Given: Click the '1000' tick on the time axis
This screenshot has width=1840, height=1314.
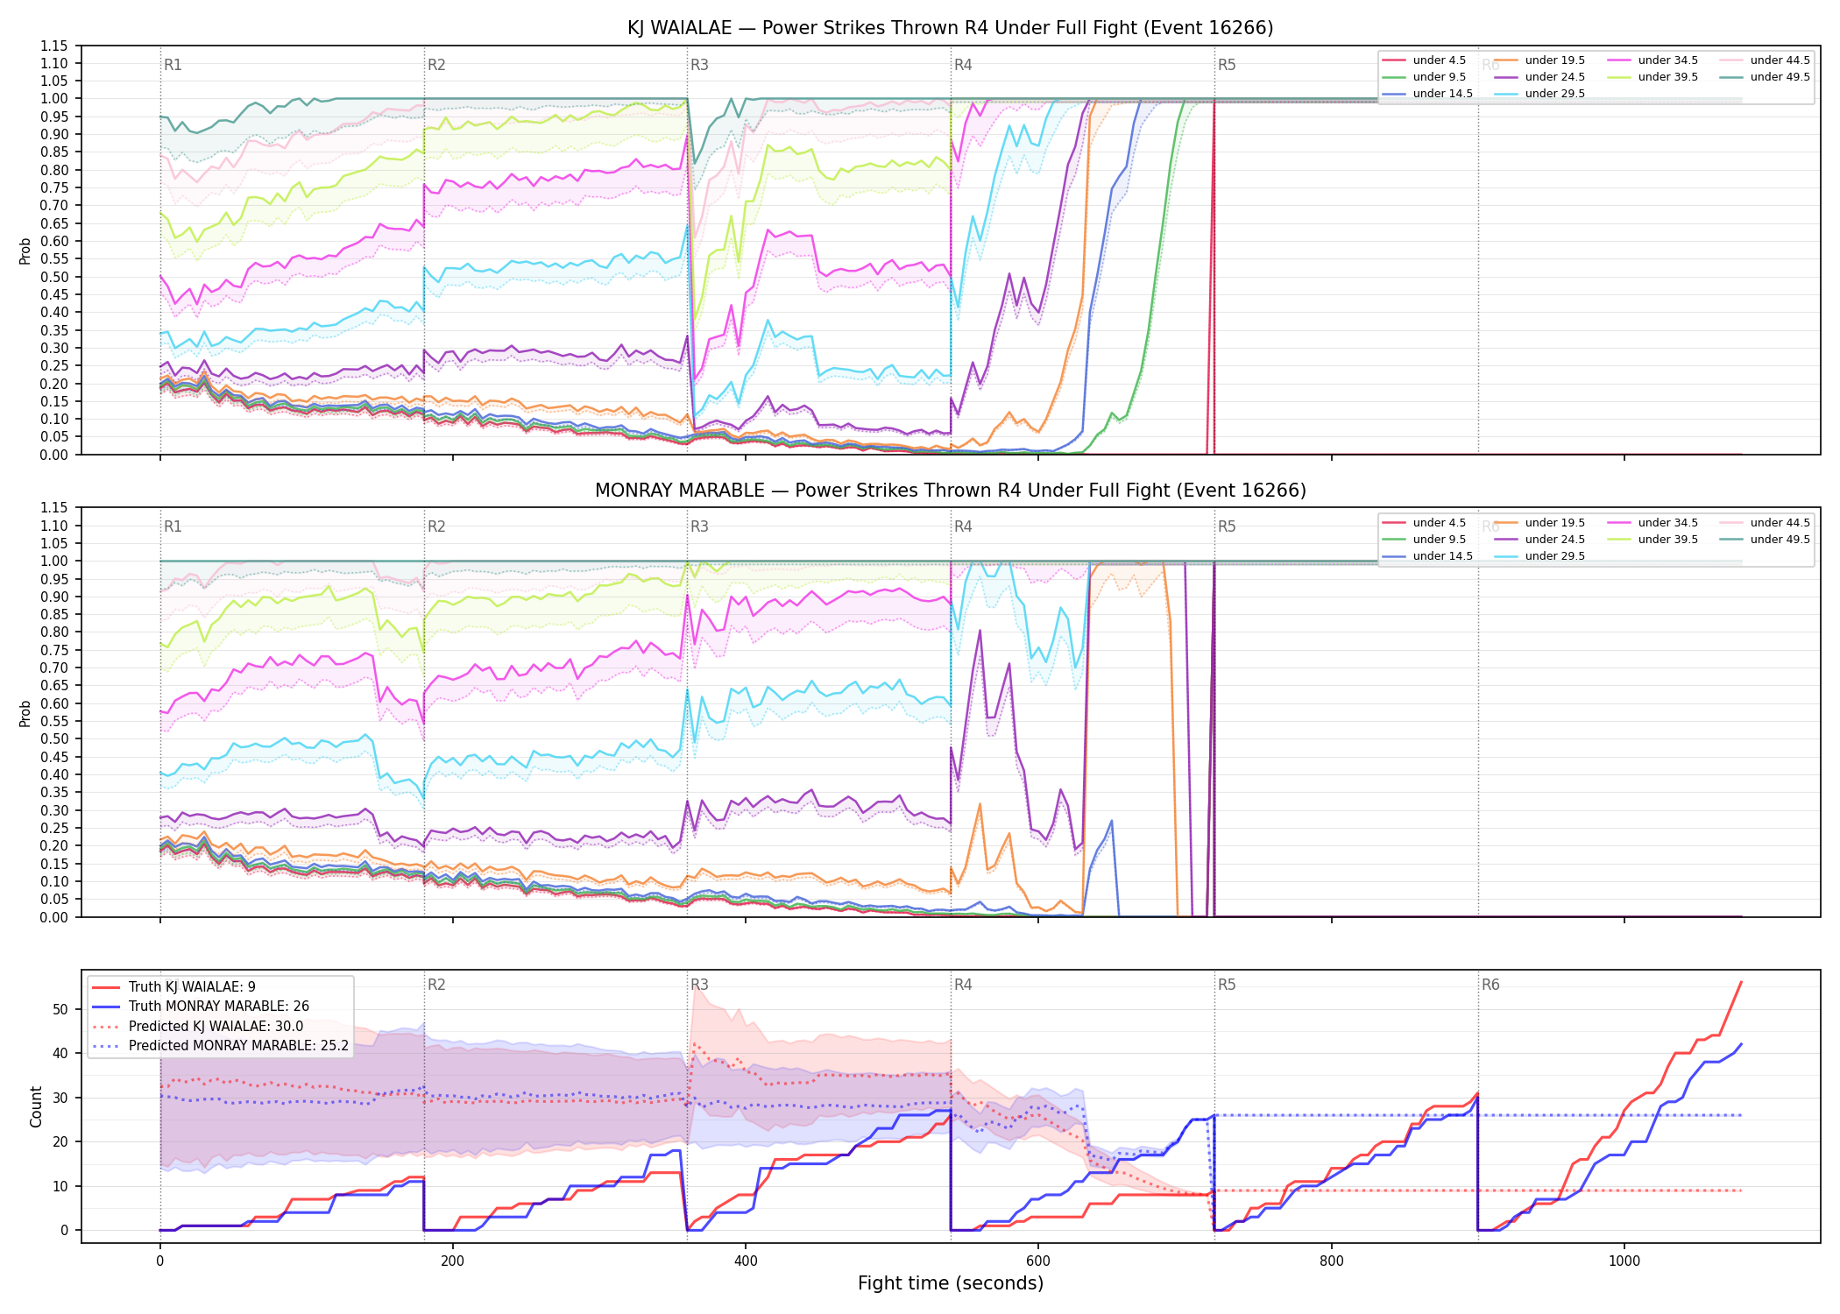Looking at the screenshot, I should click(x=1624, y=1261).
